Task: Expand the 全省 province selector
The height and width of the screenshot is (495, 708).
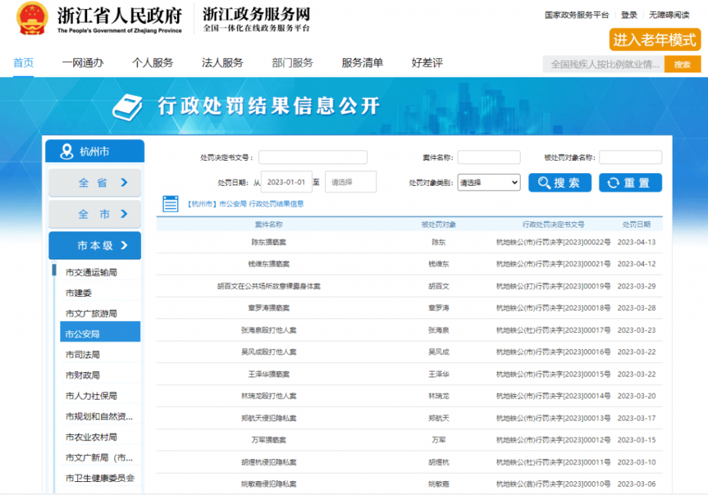Action: [95, 183]
